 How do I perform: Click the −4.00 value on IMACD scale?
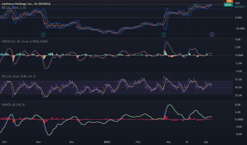click(239, 127)
